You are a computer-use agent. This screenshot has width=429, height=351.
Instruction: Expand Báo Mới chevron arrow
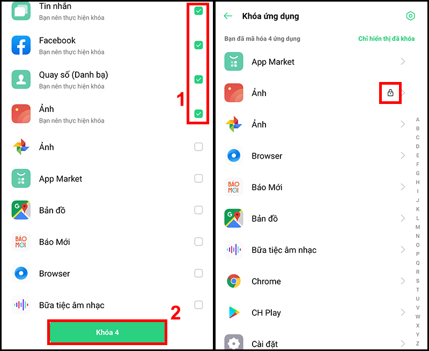coord(403,187)
